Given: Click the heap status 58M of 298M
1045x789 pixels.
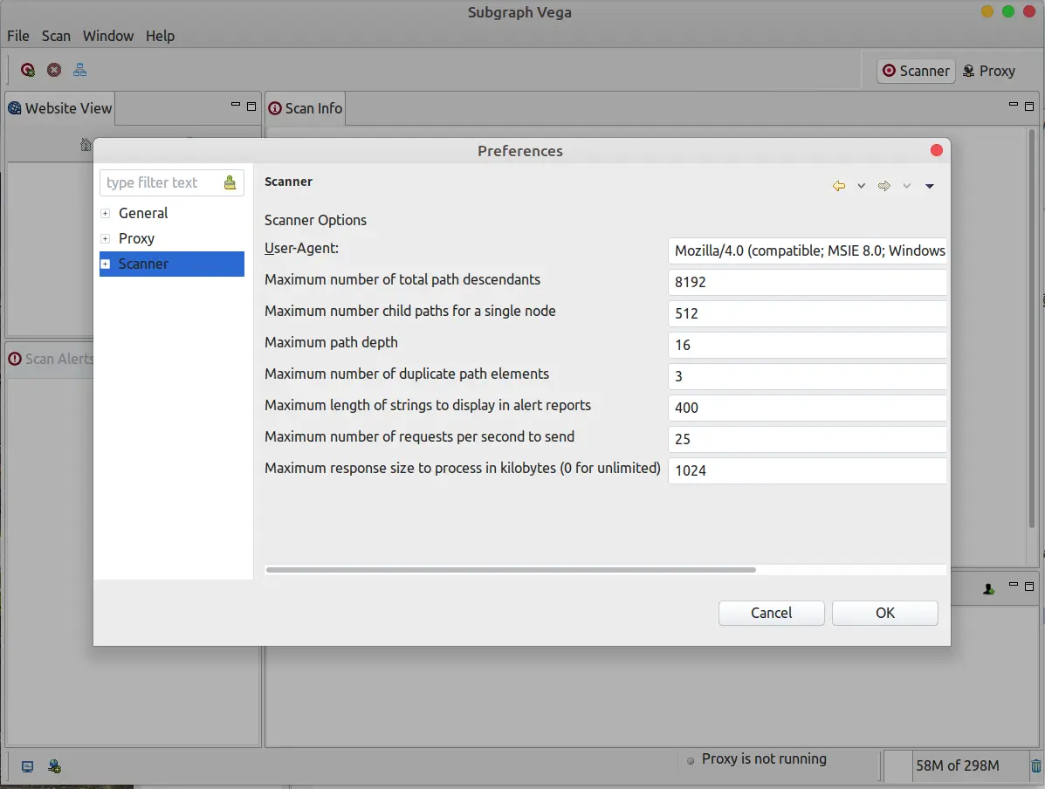Looking at the screenshot, I should point(957,765).
